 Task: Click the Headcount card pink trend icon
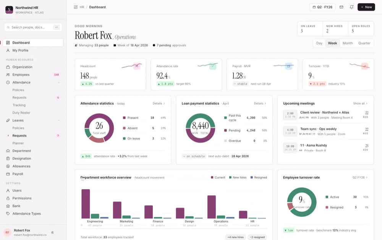coord(137,66)
